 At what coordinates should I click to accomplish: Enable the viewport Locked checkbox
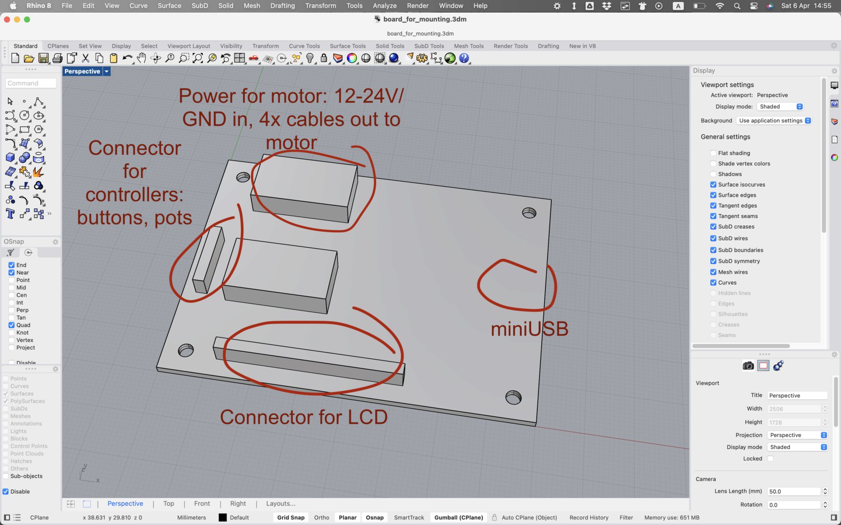(x=770, y=459)
